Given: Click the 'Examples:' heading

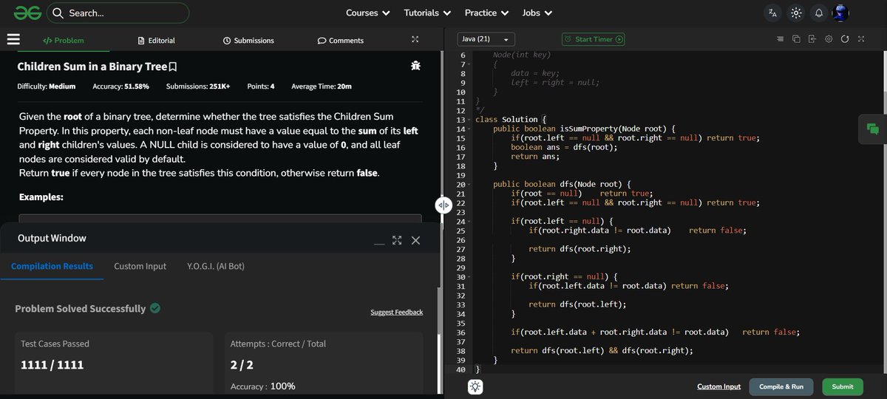Looking at the screenshot, I should tap(41, 197).
